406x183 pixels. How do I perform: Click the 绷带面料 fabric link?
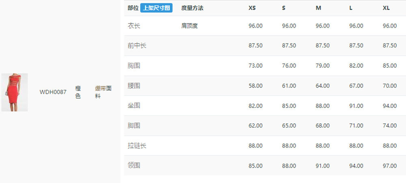pos(103,93)
